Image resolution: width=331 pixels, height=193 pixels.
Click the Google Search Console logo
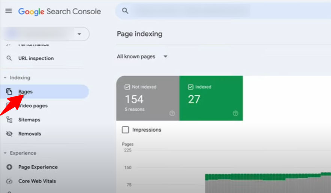(x=60, y=12)
